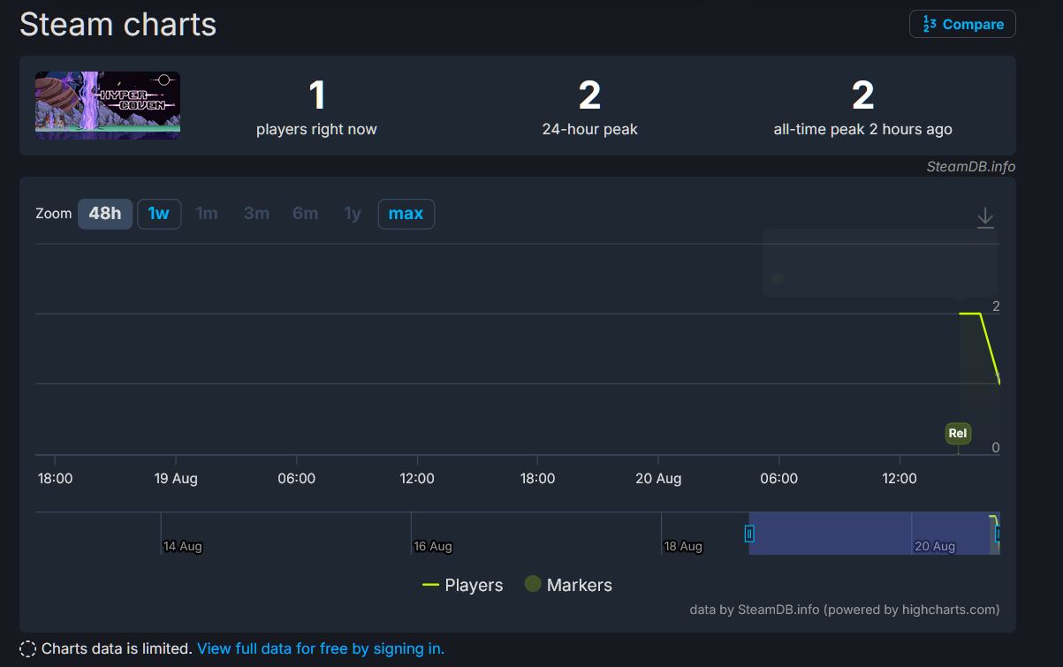Set chart zoom to 6m
Image resolution: width=1063 pixels, height=667 pixels.
[306, 214]
